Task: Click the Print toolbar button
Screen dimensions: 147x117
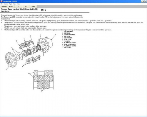Action: [33, 6]
